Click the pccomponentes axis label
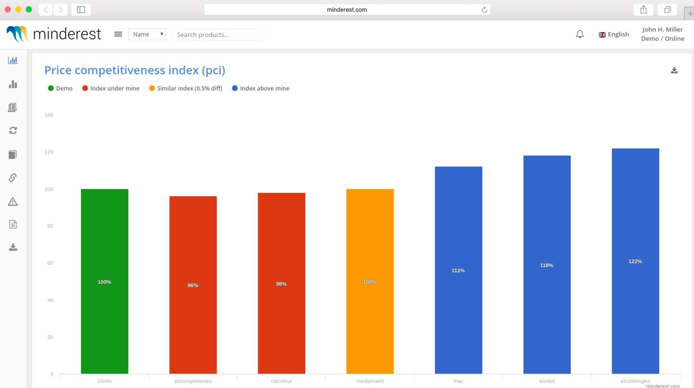Screen dimensions: 694x388 click(x=193, y=381)
